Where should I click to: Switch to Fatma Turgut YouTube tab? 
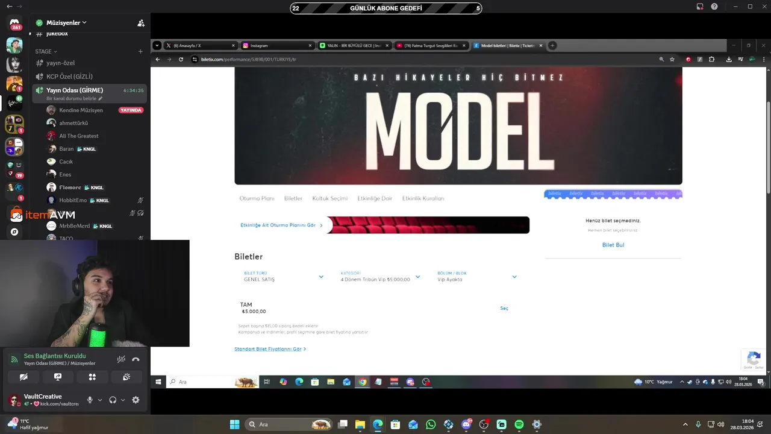pyautogui.click(x=431, y=46)
